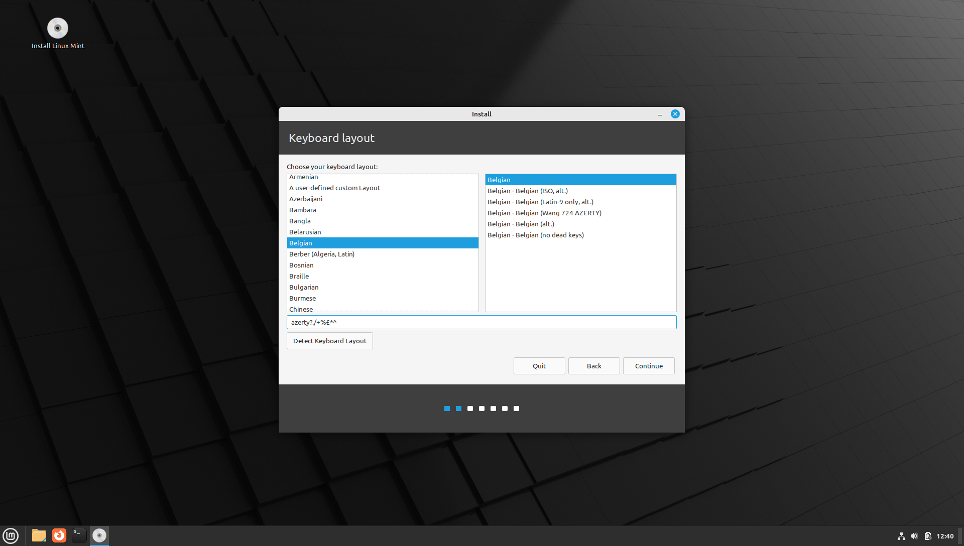This screenshot has height=546, width=964.
Task: Select the plain Belgian variant
Action: pyautogui.click(x=581, y=180)
